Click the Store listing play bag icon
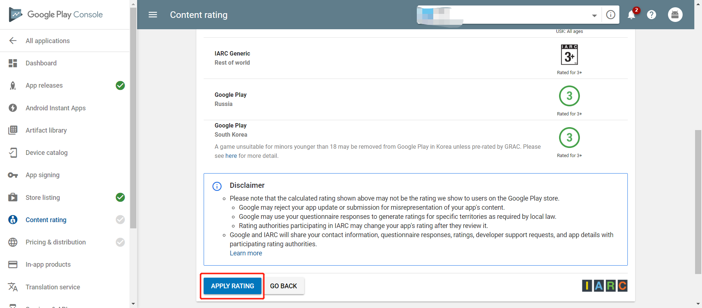Viewport: 702px width, 308px height. click(x=13, y=197)
